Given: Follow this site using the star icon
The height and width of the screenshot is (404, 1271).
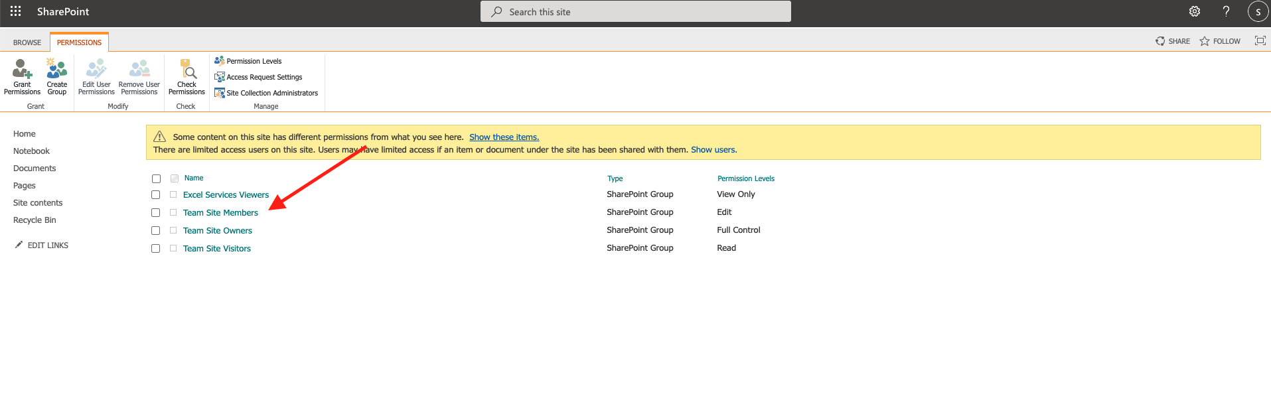Looking at the screenshot, I should pyautogui.click(x=1205, y=41).
